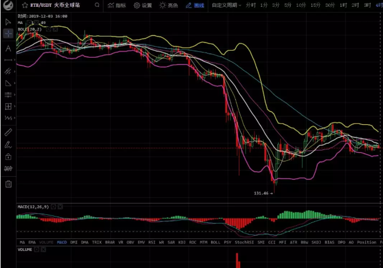Screen dimensions: 383x268
Task: Expand the horizontal line tools flyout arrow
Action: click(15, 60)
